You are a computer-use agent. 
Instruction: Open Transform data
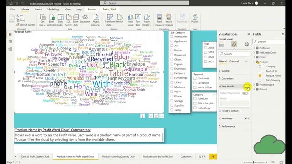(109, 20)
